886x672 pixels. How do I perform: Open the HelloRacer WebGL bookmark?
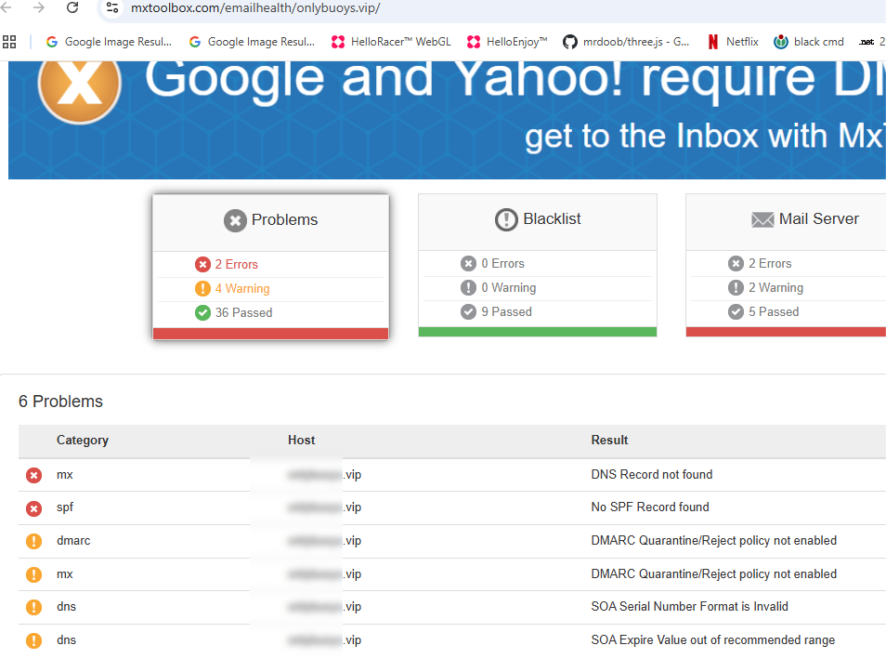tap(391, 41)
